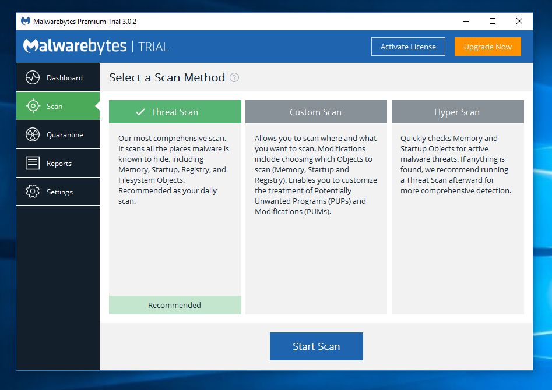Click the Settings gear icon
552x390 pixels.
[33, 192]
